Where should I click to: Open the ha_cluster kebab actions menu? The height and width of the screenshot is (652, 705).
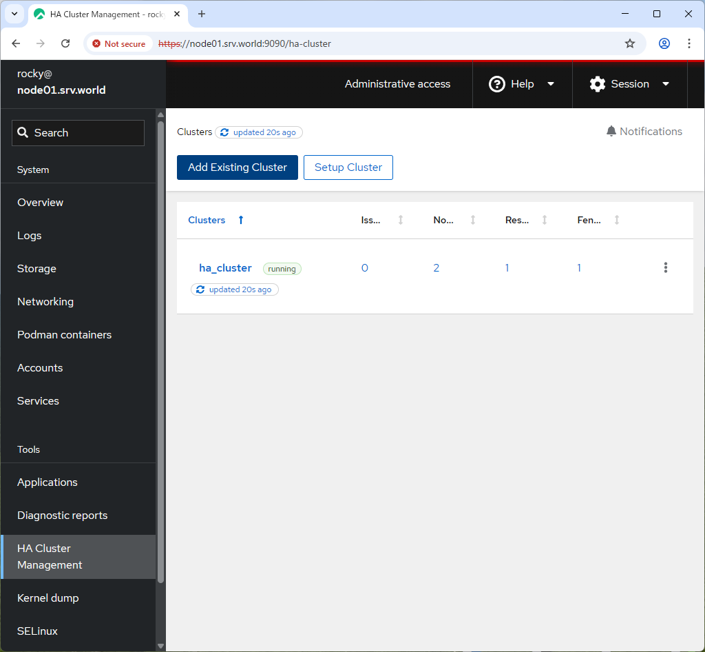tap(665, 268)
